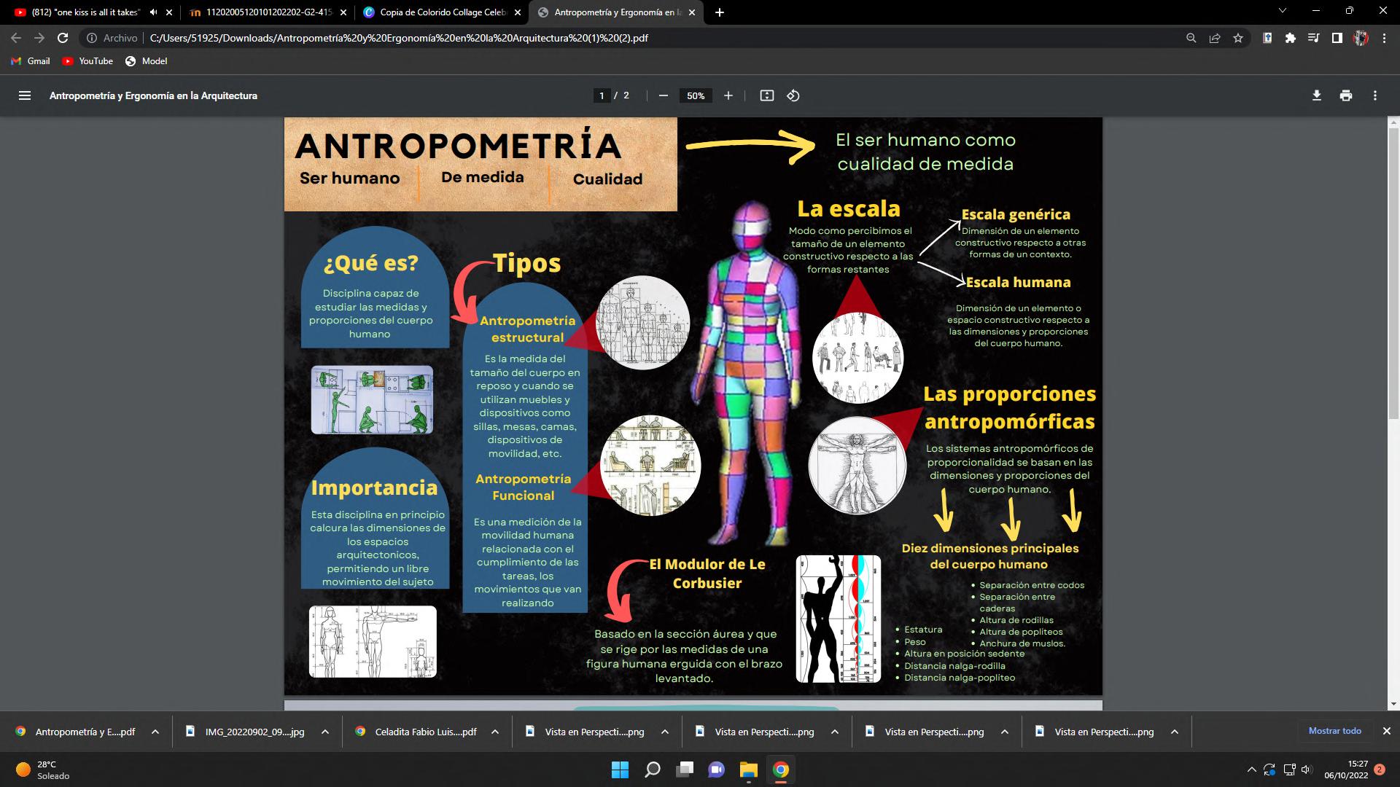This screenshot has height=787, width=1400.
Task: Open the tab search dropdown arrow
Action: point(1282,11)
